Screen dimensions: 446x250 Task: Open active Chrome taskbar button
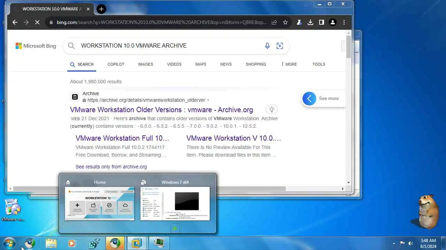point(115,243)
